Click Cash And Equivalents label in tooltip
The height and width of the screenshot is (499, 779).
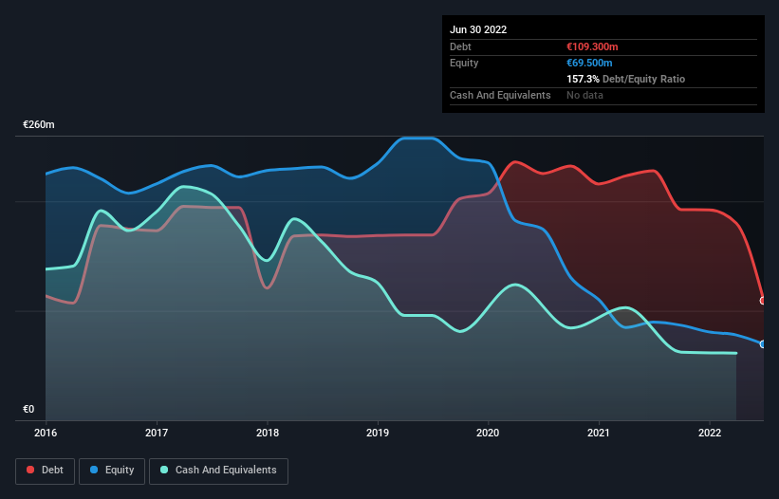pyautogui.click(x=500, y=95)
